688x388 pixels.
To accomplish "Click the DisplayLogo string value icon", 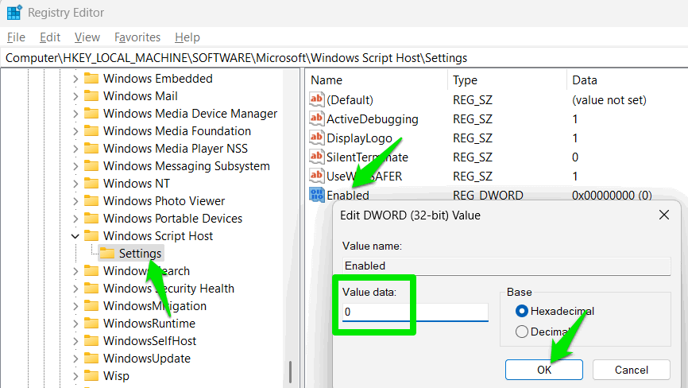I will (316, 138).
